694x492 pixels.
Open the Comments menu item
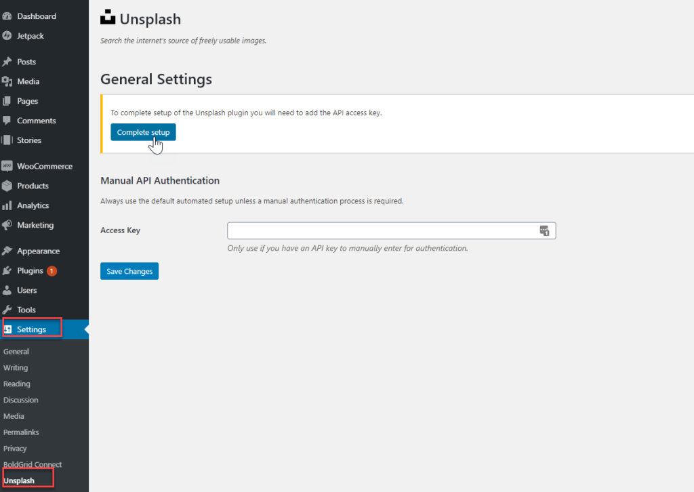click(37, 121)
